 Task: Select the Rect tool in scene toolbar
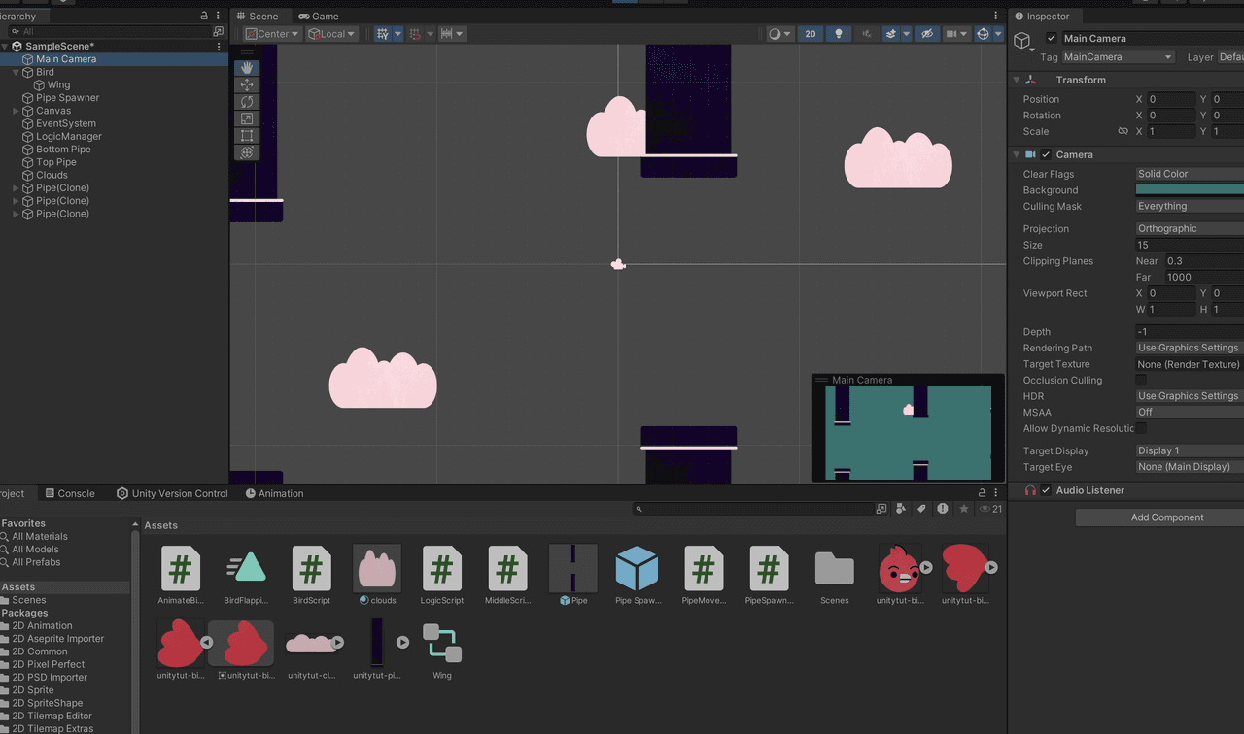tap(247, 136)
